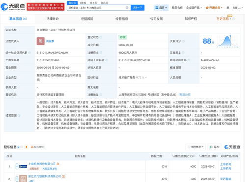Select the 310112003778485 registration number
The width and height of the screenshot is (245, 182).
(48, 60)
